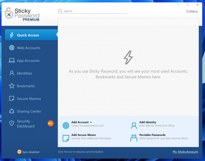Click the Security Dashboard shield icon

12,123
